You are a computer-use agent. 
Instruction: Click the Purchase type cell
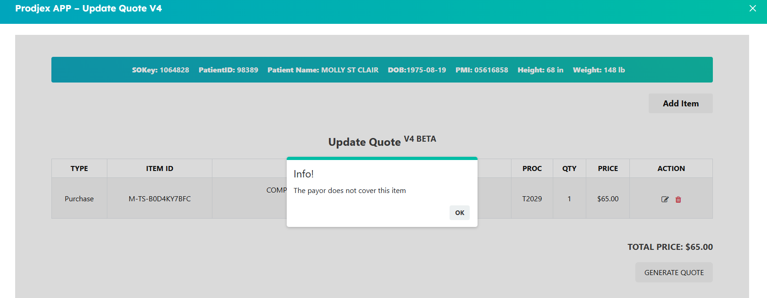pyautogui.click(x=79, y=199)
